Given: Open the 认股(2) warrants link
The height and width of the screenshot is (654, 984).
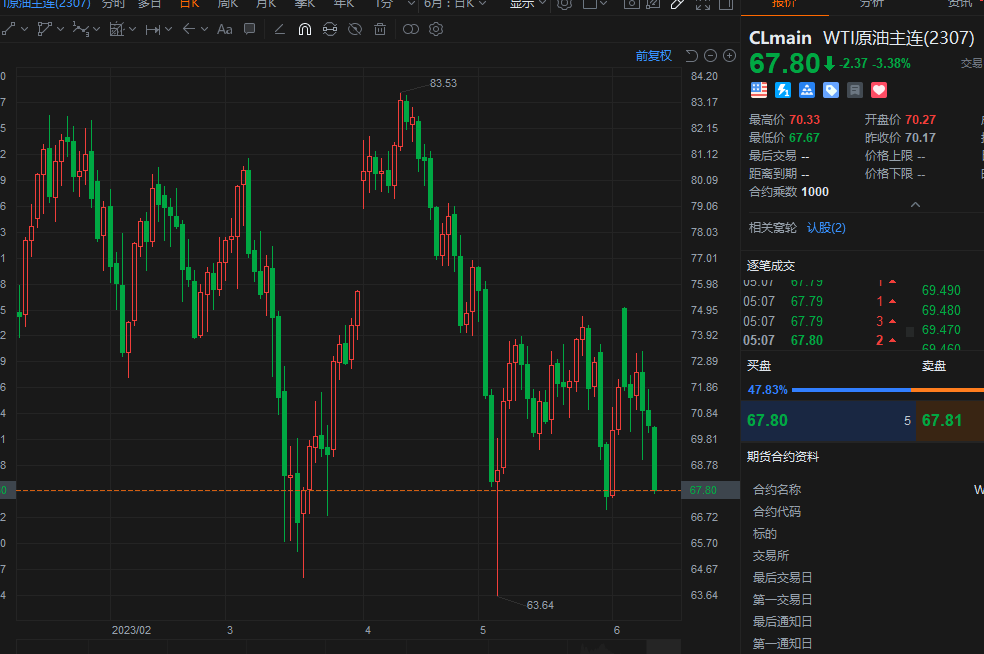Looking at the screenshot, I should pos(826,228).
